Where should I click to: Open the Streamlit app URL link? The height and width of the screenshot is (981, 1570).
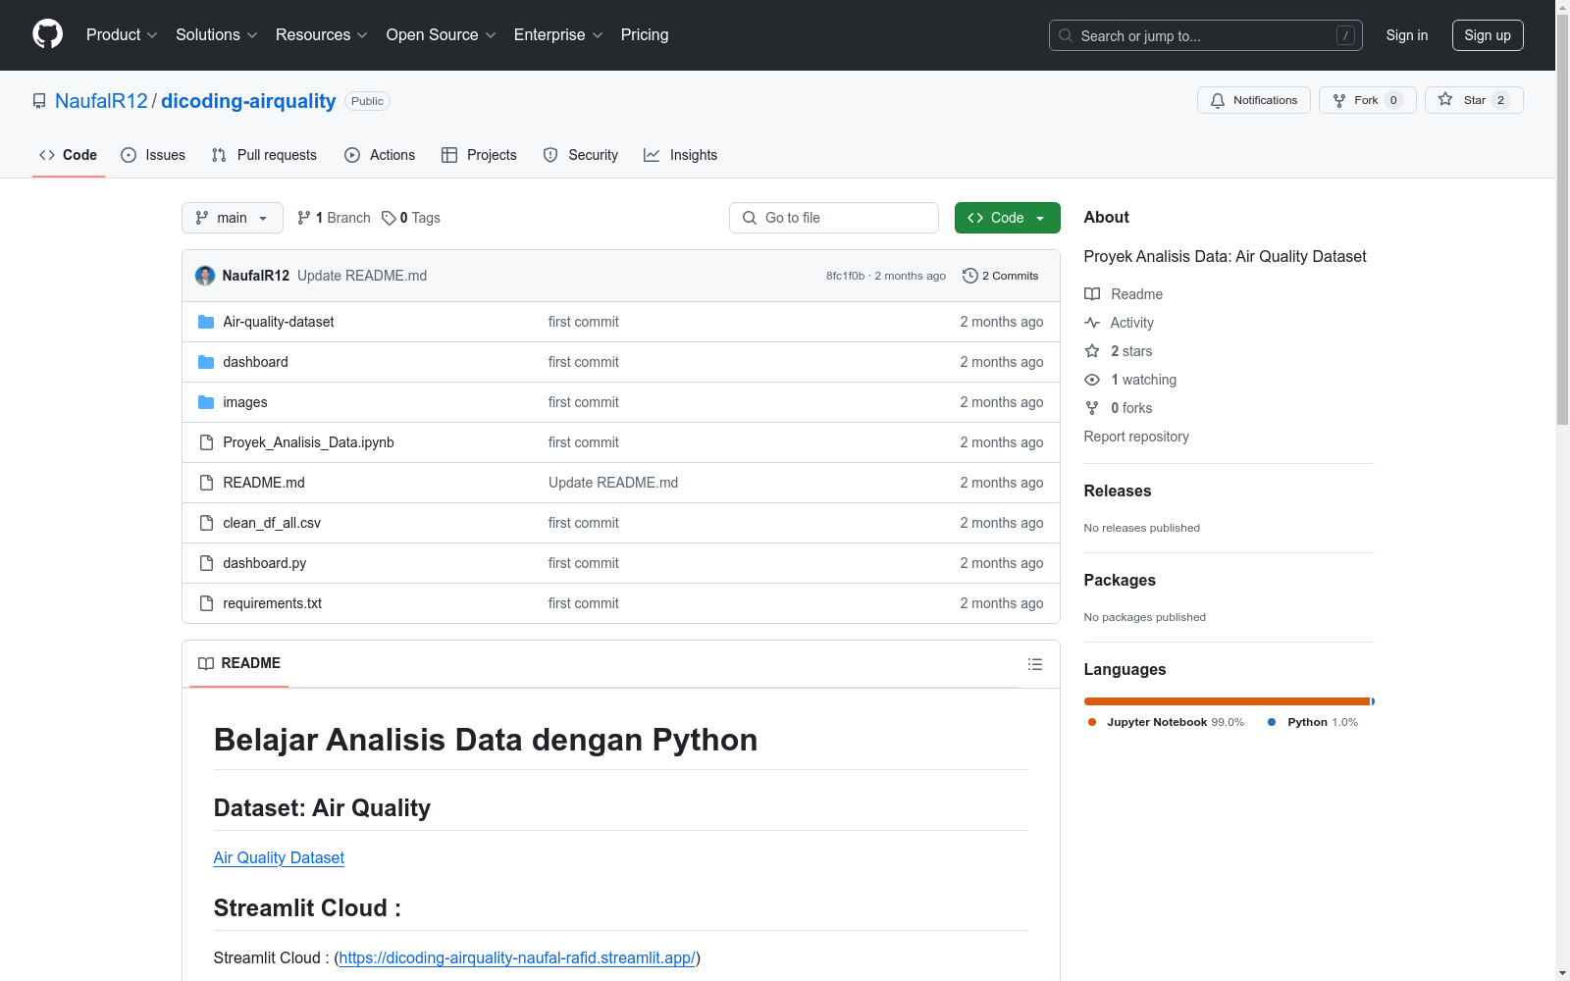517,957
